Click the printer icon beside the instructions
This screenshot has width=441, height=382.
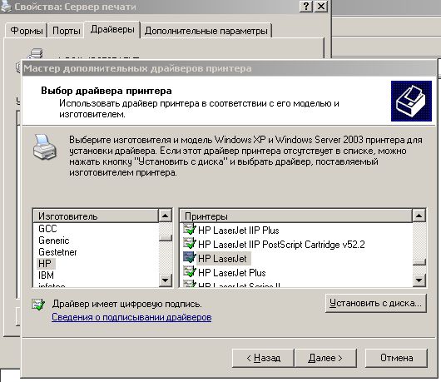tap(45, 147)
